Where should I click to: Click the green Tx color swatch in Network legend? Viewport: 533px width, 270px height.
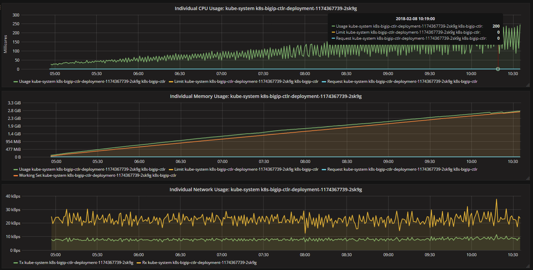pyautogui.click(x=16, y=263)
